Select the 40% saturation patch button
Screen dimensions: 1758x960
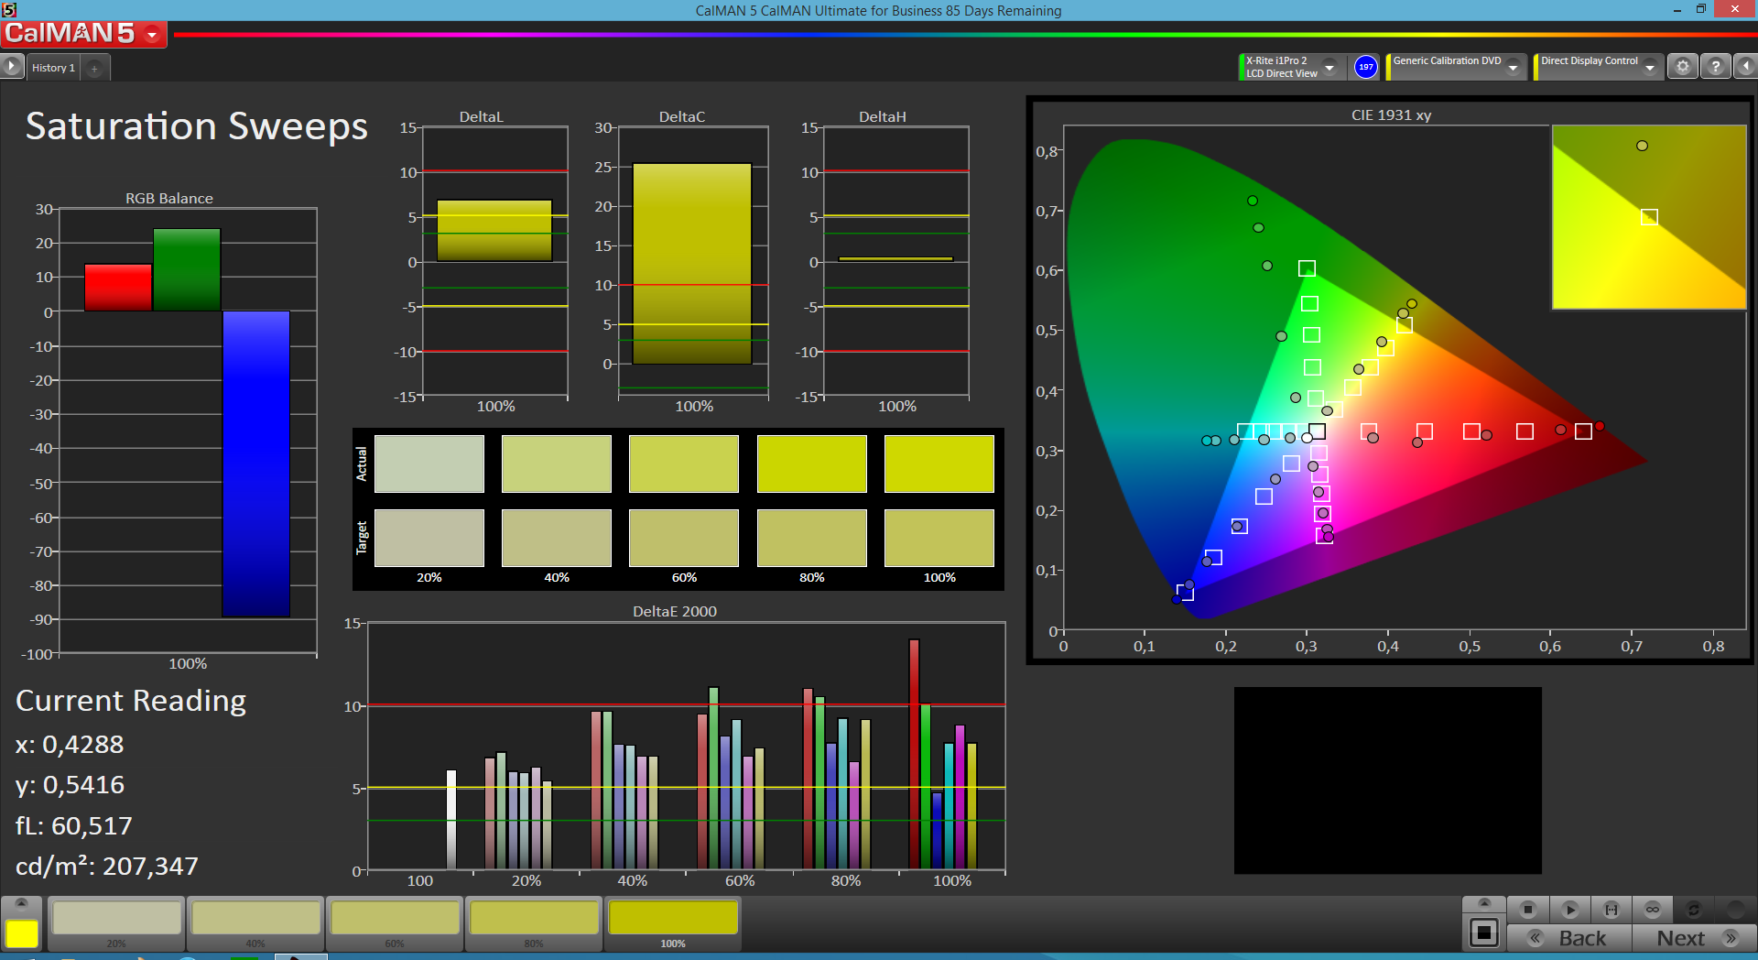click(x=255, y=923)
